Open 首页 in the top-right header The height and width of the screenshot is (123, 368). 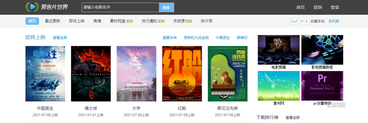(301, 7)
